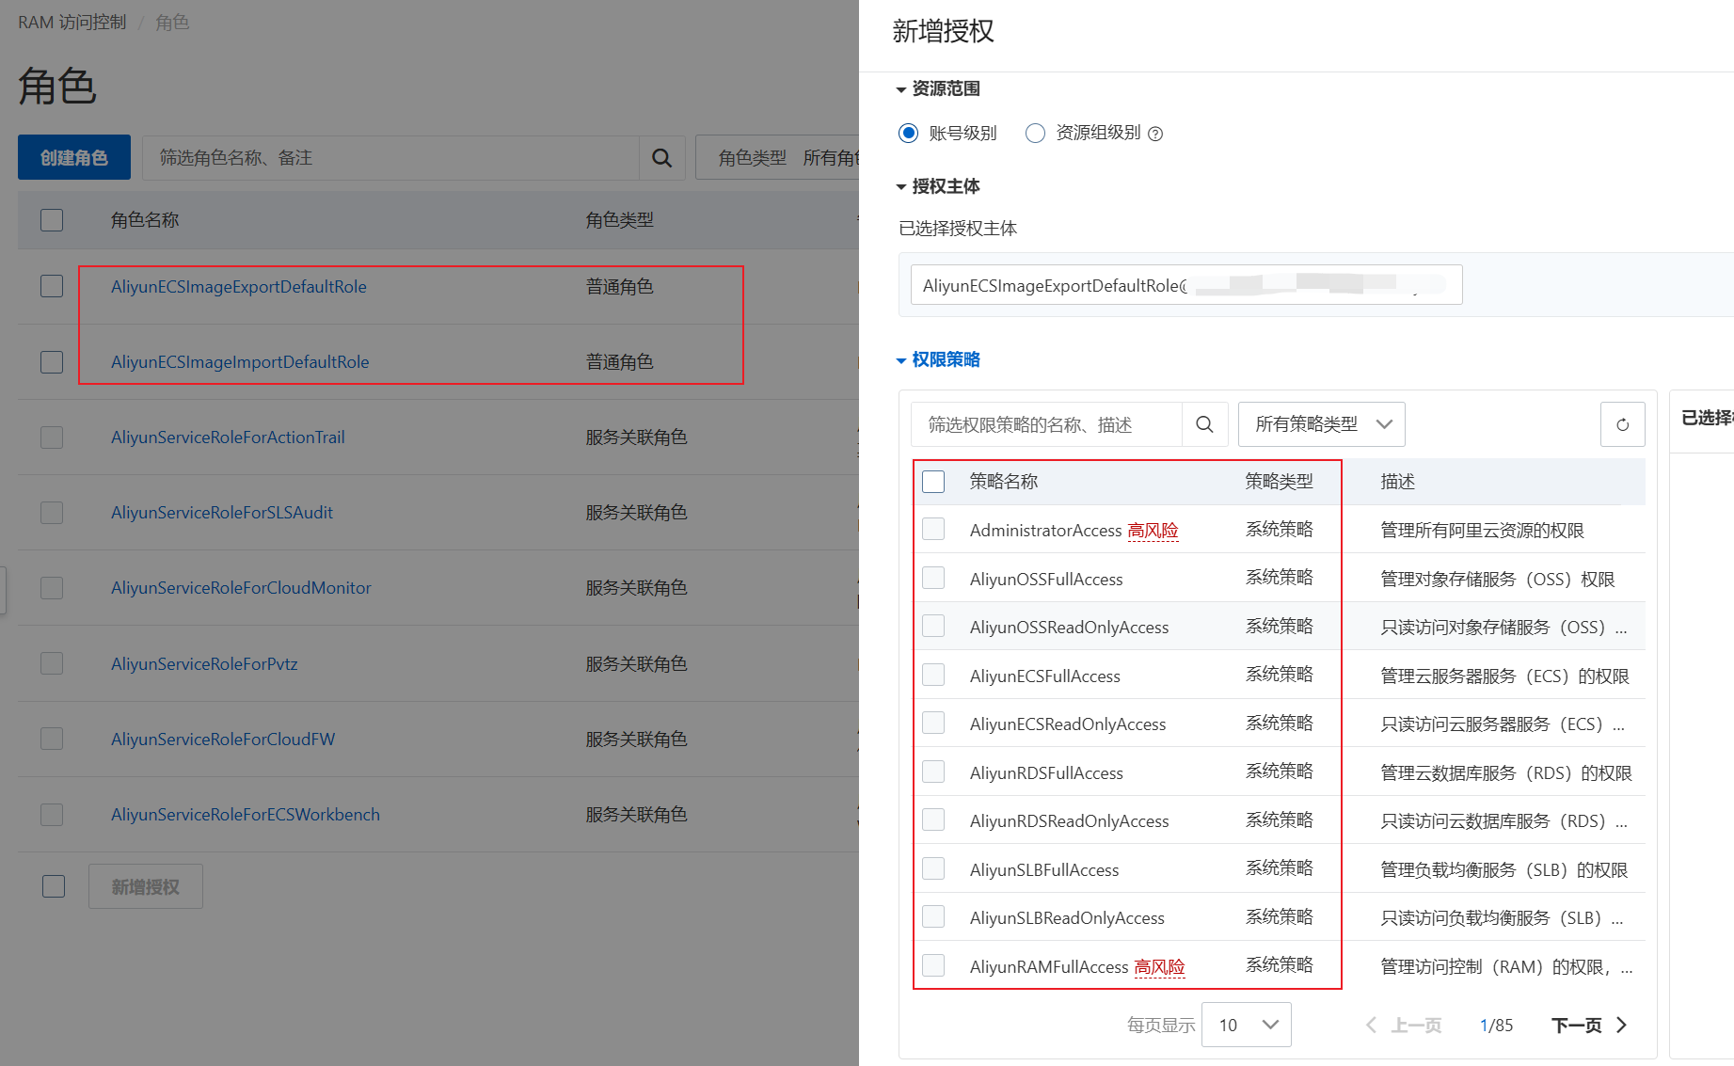
Task: Click the policy filter search icon
Action: click(1204, 424)
